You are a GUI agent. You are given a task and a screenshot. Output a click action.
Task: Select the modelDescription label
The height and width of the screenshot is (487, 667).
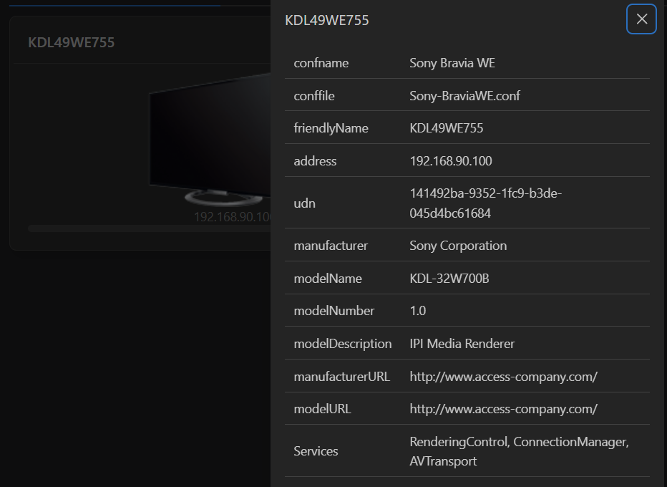[342, 344]
